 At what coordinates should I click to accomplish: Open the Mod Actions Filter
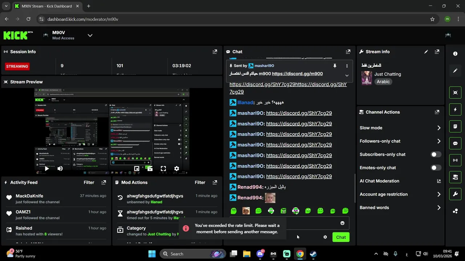tap(200, 183)
